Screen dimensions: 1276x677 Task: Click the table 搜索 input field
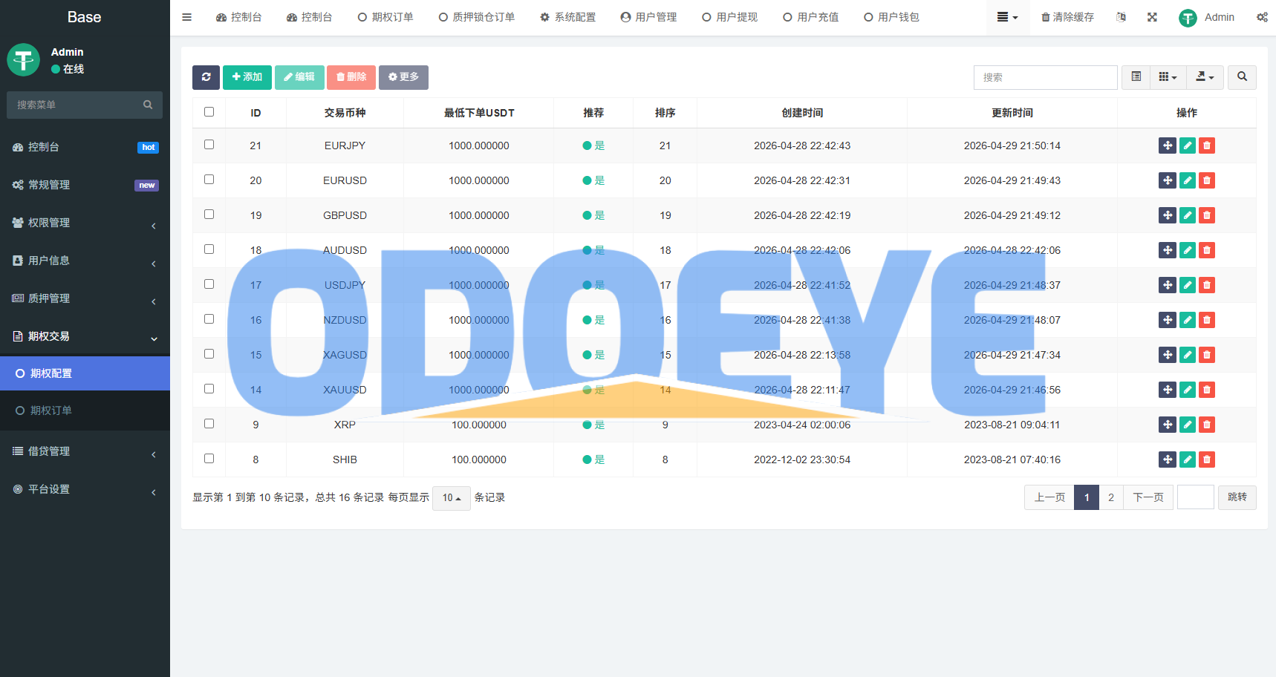click(1045, 77)
